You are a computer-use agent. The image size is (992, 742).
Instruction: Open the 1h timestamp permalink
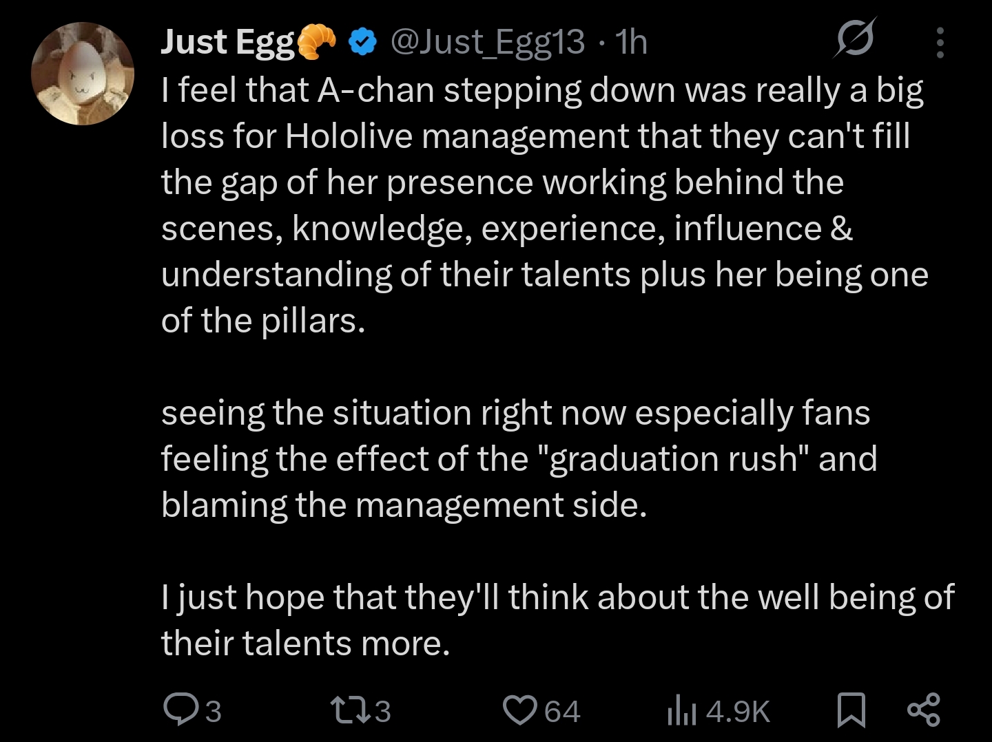click(632, 42)
